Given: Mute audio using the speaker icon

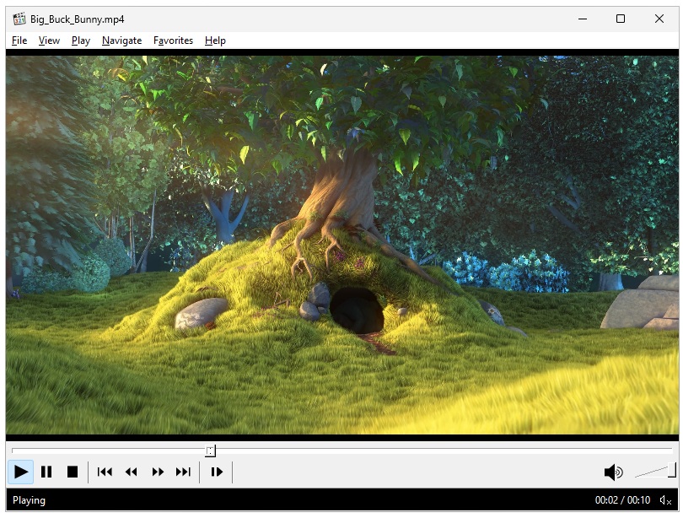Looking at the screenshot, I should coord(613,472).
